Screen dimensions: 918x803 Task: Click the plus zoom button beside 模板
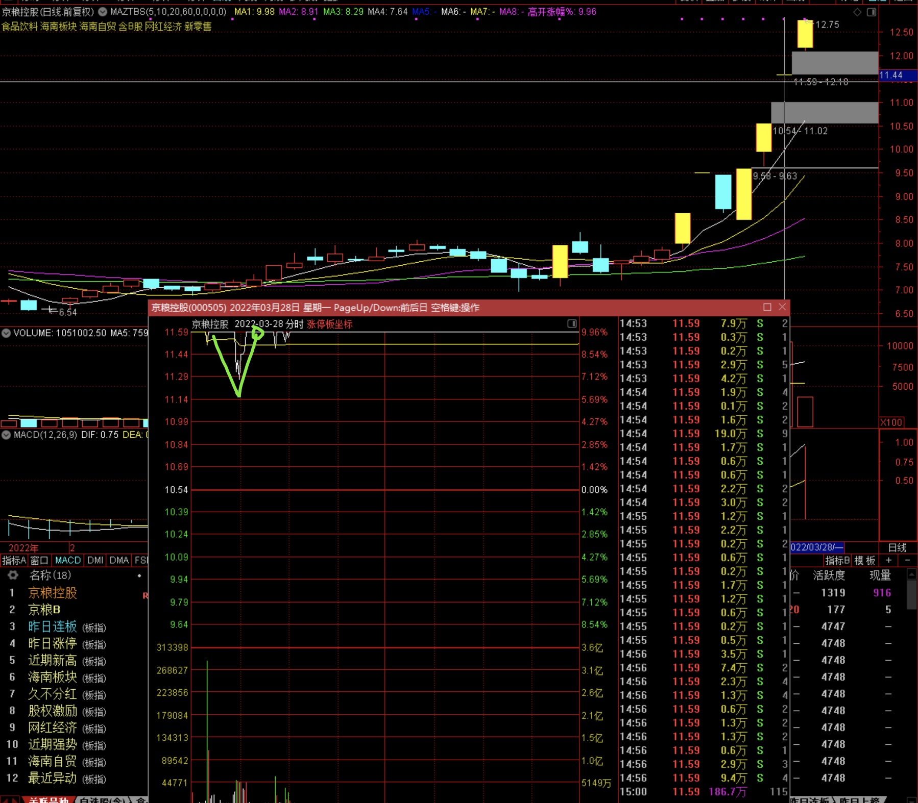pyautogui.click(x=889, y=561)
